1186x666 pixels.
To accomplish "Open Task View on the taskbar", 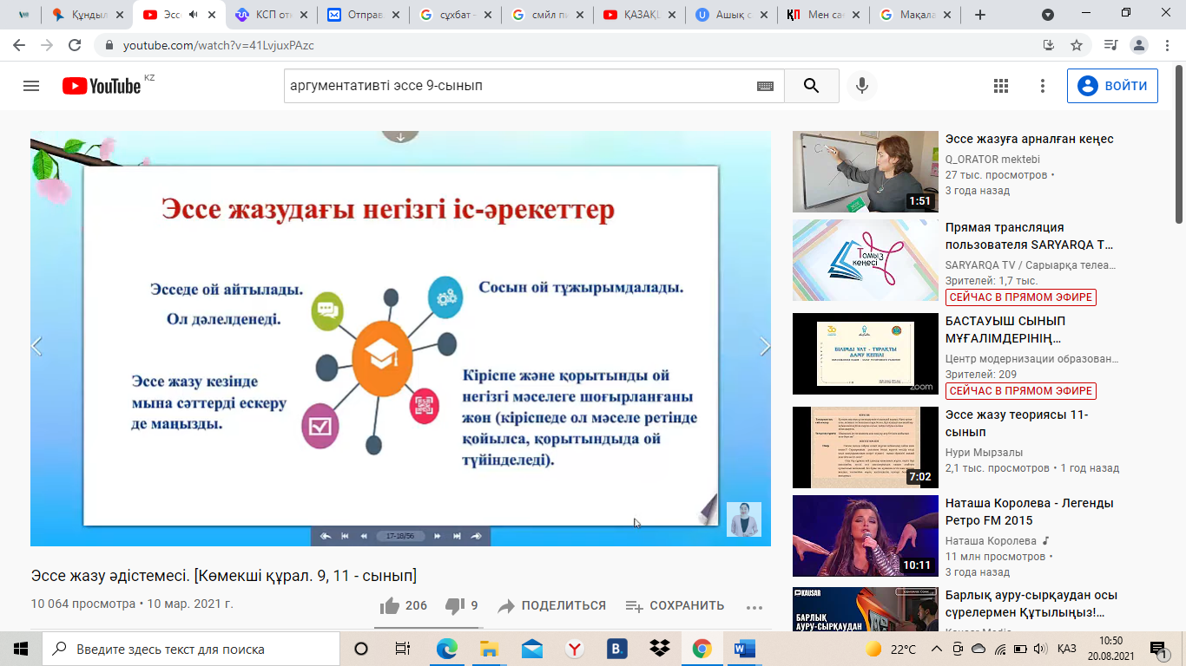I will tap(403, 649).
